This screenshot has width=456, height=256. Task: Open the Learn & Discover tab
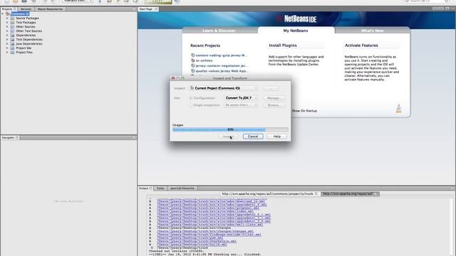219,31
